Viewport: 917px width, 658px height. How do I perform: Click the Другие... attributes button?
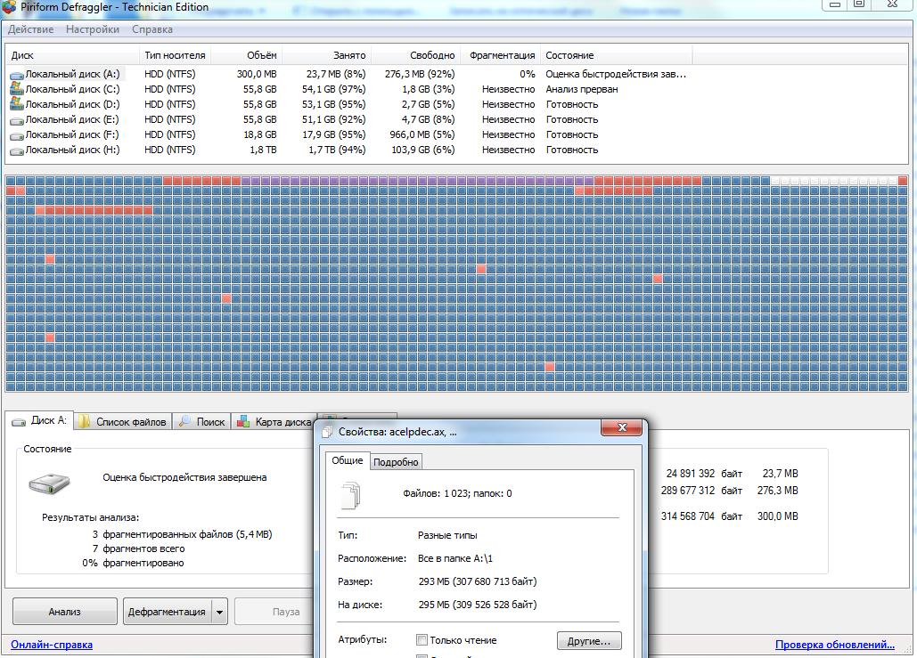point(589,641)
